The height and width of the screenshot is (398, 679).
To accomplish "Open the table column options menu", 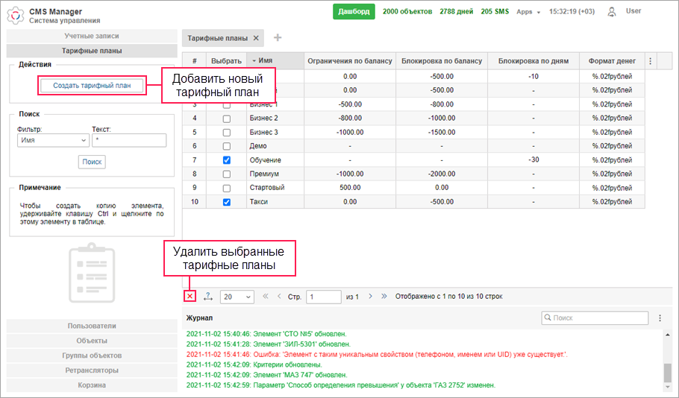I will tap(649, 61).
